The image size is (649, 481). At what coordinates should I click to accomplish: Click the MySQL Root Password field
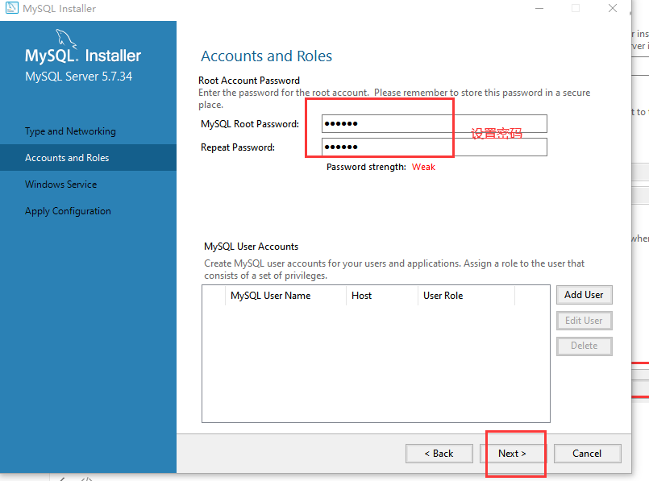(x=435, y=123)
